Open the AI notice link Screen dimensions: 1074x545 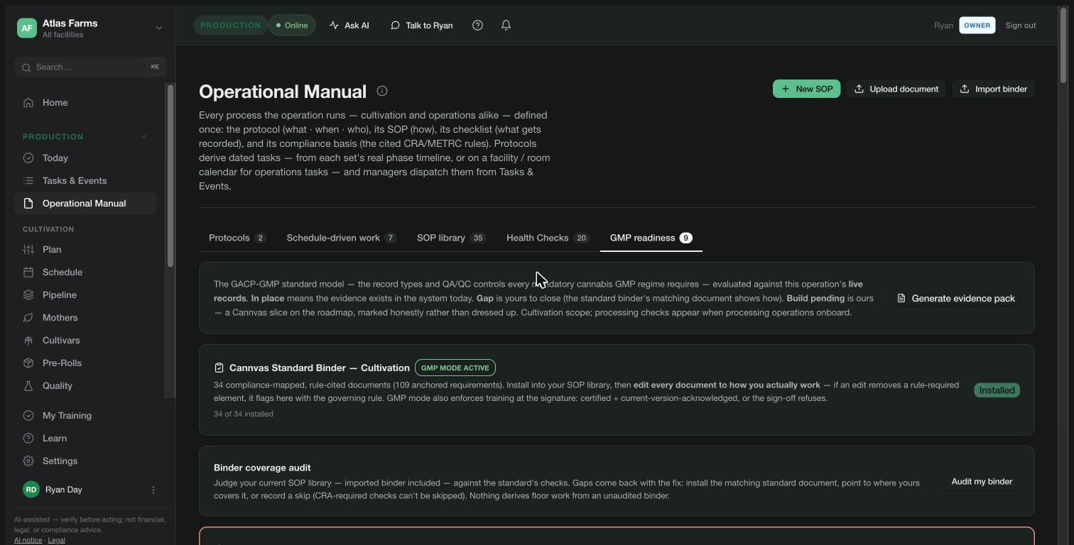tap(28, 540)
